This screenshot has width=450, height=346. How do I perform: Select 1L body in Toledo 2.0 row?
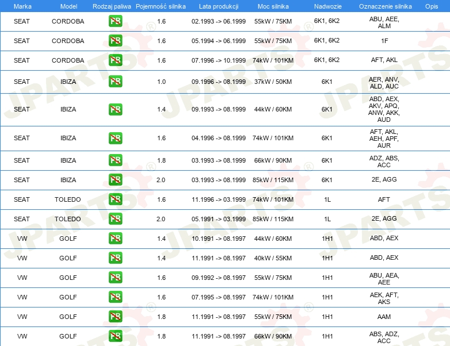point(327,219)
